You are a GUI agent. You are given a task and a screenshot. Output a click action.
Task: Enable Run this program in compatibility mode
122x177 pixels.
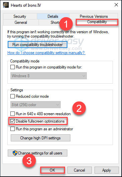coord(12,67)
